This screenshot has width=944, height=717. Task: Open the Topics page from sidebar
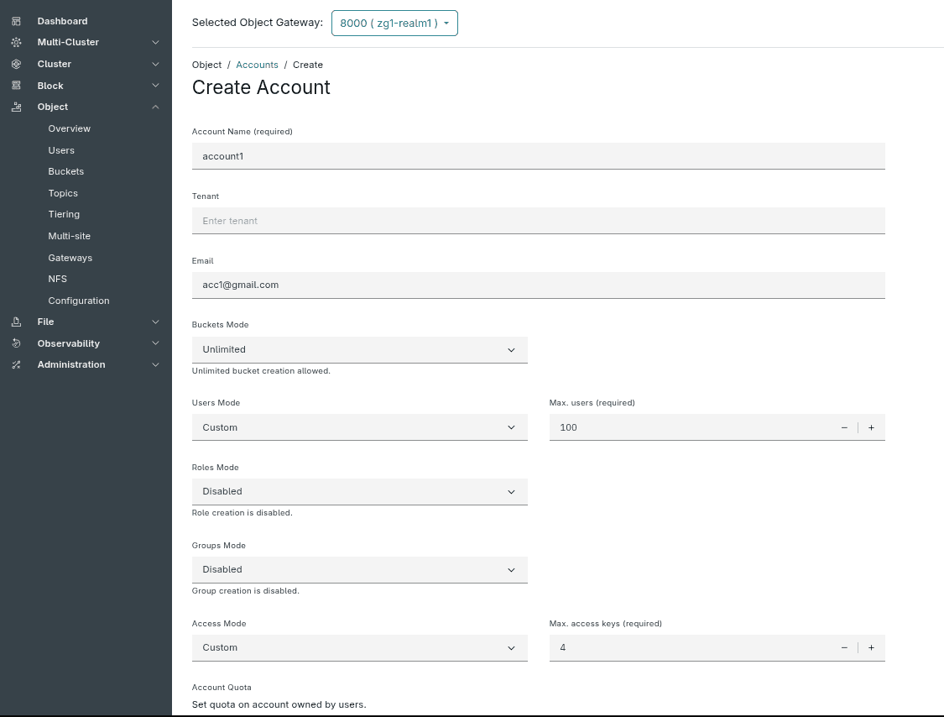pos(62,192)
